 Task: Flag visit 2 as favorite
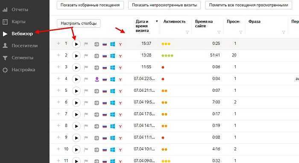tap(86, 56)
